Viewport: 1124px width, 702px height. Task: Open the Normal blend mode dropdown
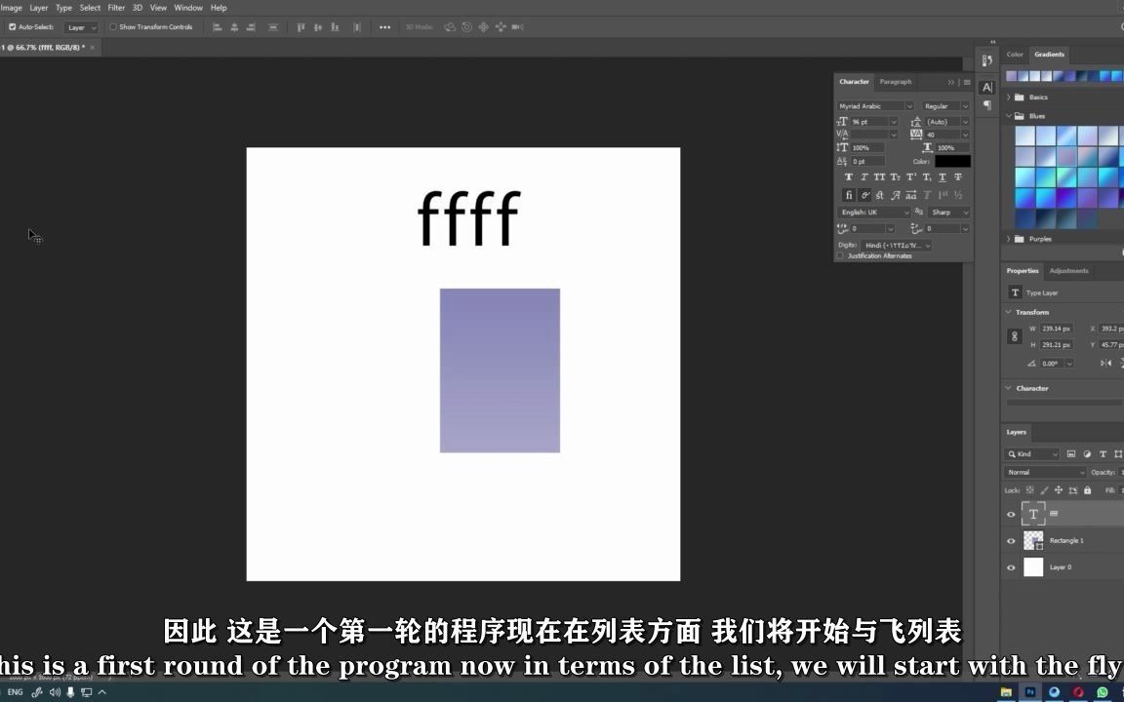[1045, 472]
